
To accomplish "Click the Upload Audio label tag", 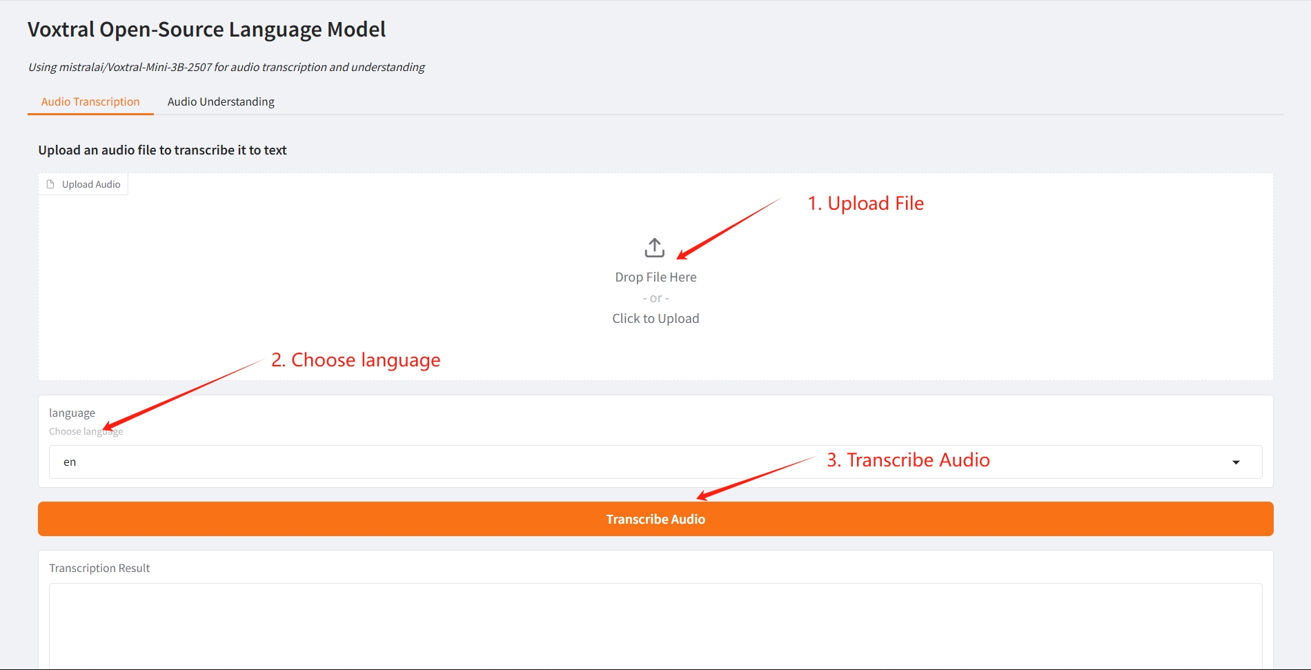I will pos(90,184).
